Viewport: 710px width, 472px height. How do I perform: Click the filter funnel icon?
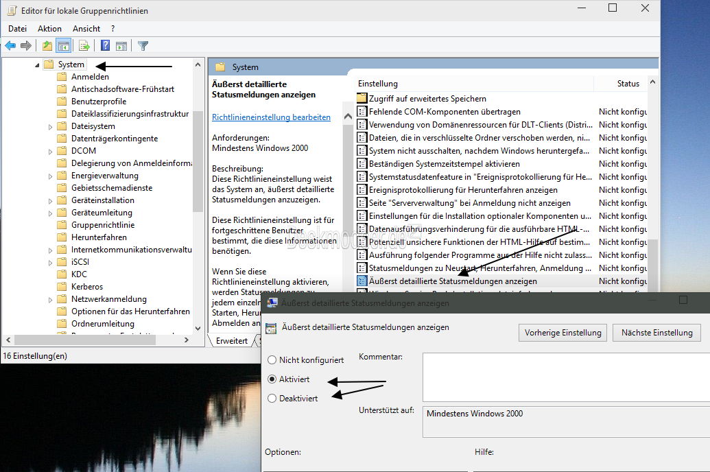click(143, 46)
